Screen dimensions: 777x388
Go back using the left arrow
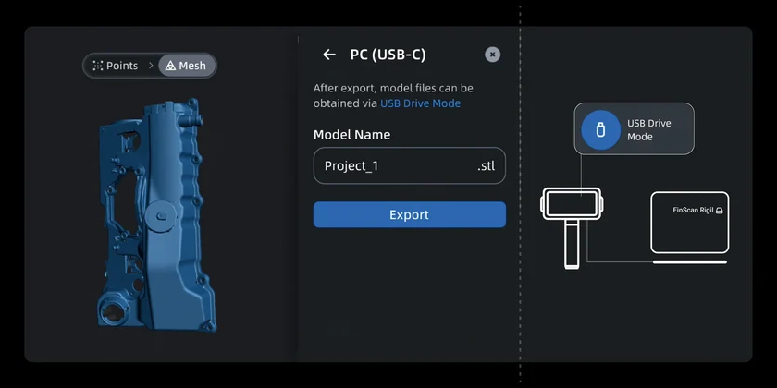(329, 55)
